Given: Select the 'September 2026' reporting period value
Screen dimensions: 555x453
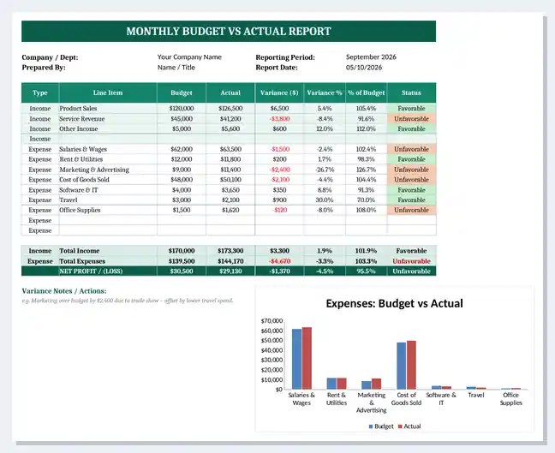Looking at the screenshot, I should pyautogui.click(x=371, y=57).
